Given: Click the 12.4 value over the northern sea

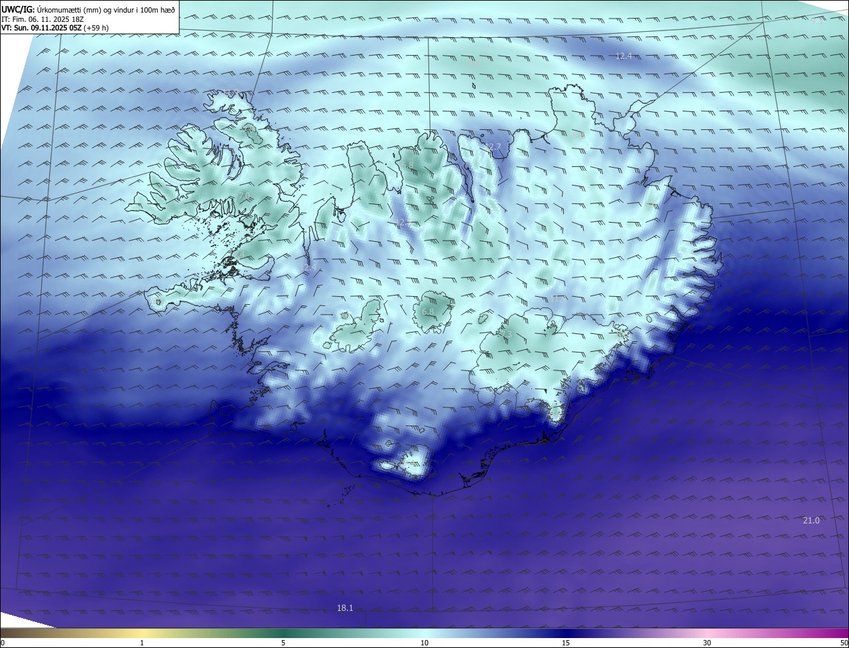Looking at the screenshot, I should click(x=623, y=56).
